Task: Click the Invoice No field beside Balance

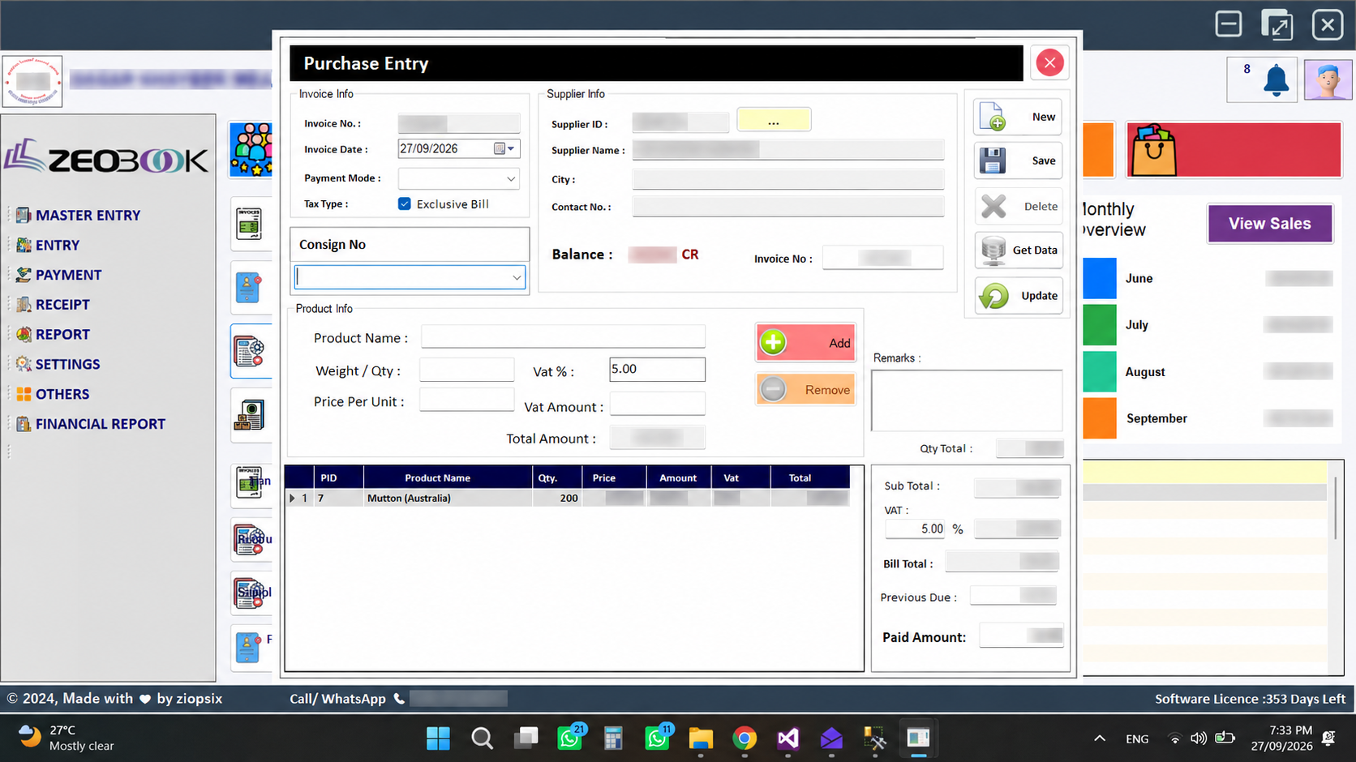Action: pos(882,258)
